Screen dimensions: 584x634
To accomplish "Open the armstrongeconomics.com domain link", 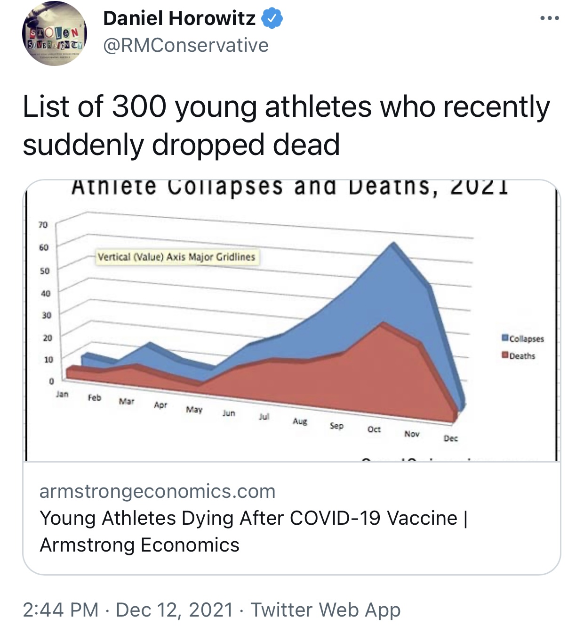I will pyautogui.click(x=158, y=491).
